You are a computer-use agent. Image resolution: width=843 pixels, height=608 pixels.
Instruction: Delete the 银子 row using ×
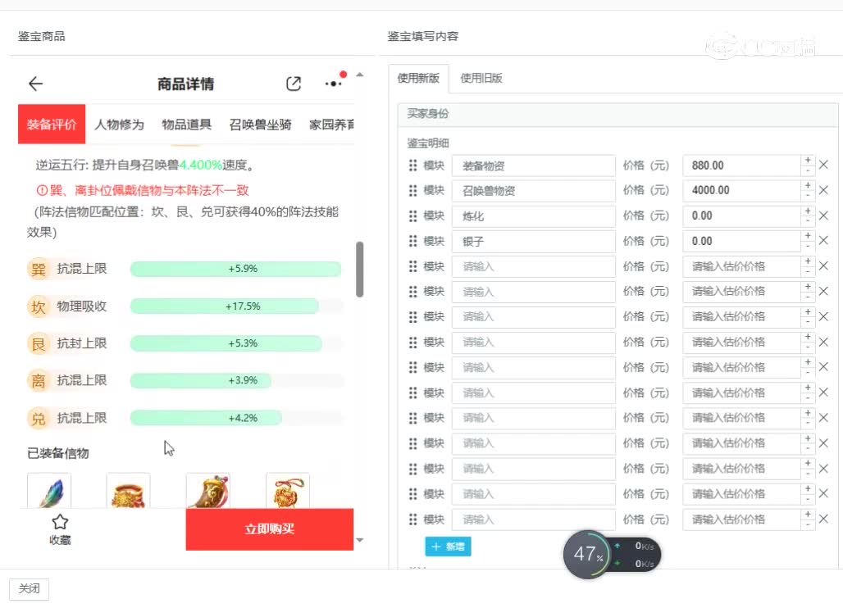click(x=823, y=241)
